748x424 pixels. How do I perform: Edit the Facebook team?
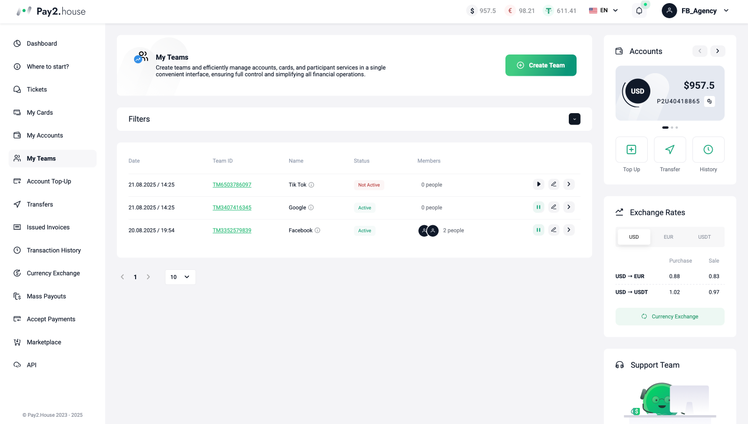click(554, 230)
